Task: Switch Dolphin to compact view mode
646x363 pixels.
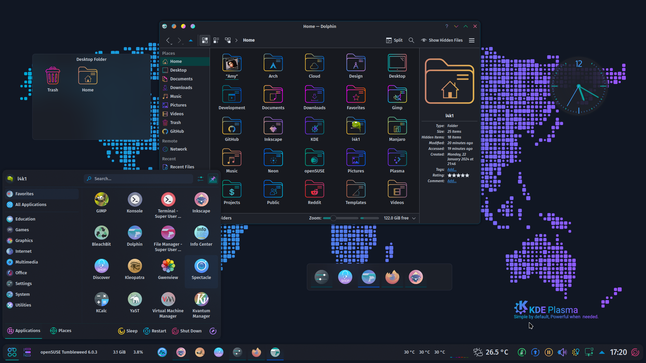Action: coord(216,40)
